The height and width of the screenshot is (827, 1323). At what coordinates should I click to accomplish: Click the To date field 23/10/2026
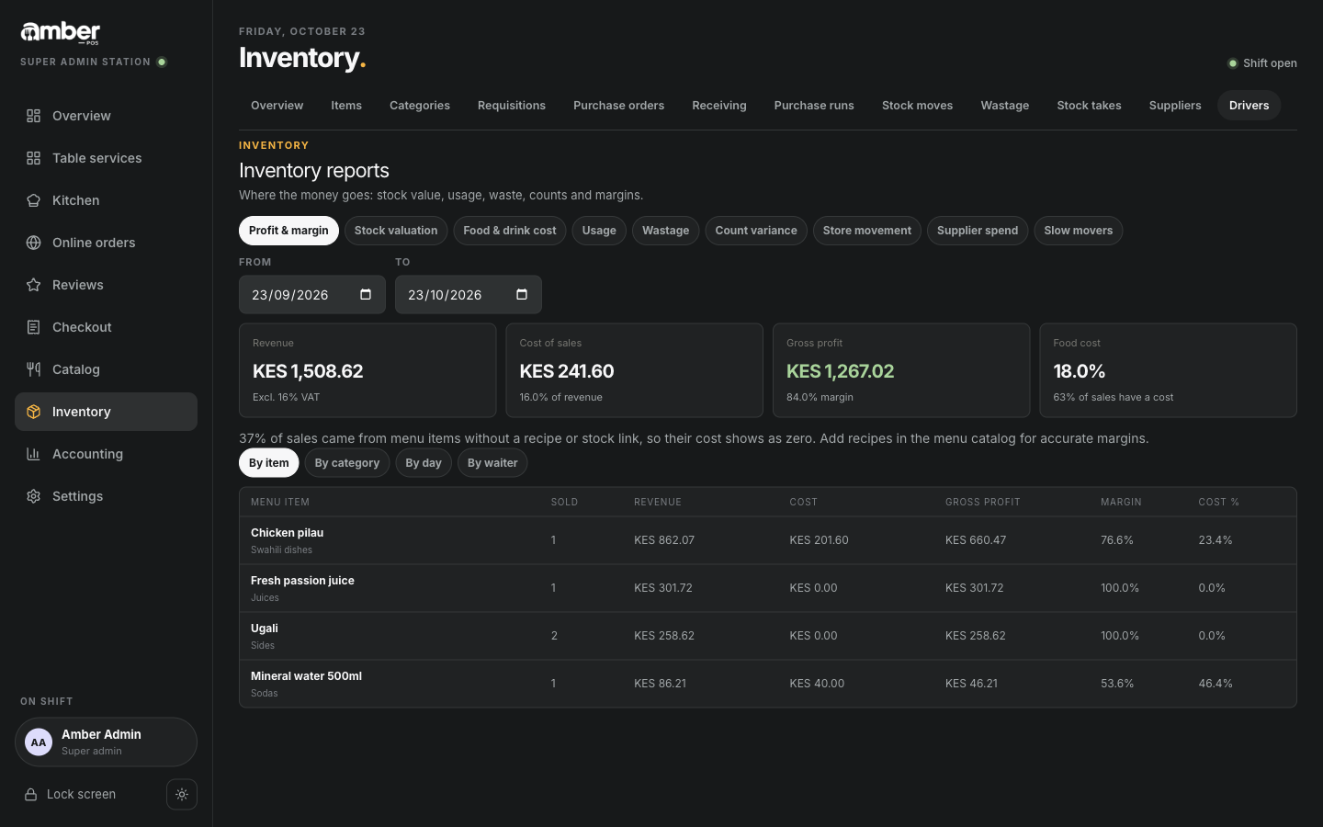click(469, 295)
